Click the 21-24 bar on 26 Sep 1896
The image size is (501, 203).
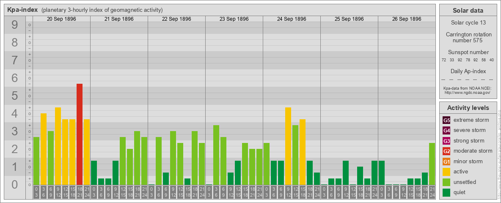tap(432, 164)
